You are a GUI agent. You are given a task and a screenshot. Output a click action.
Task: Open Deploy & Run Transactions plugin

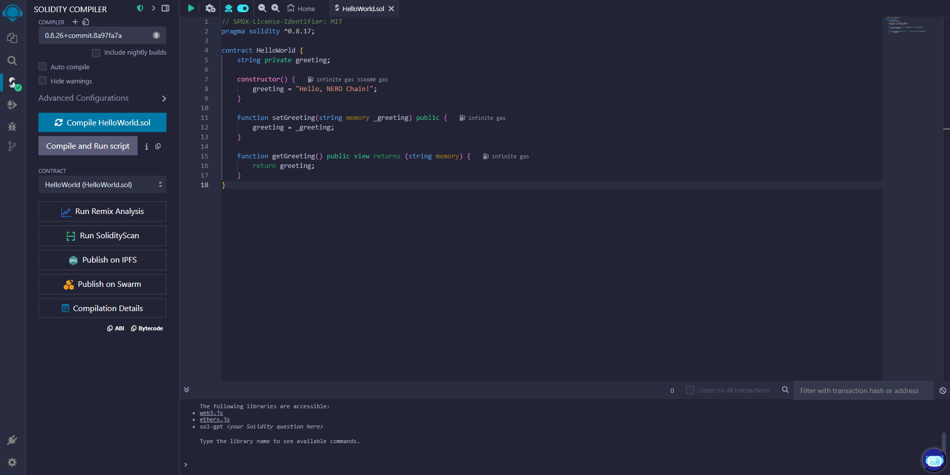(x=12, y=105)
